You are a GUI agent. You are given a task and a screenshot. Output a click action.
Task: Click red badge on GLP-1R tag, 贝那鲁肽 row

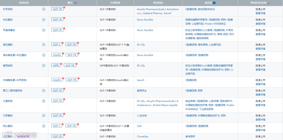coord(64,114)
